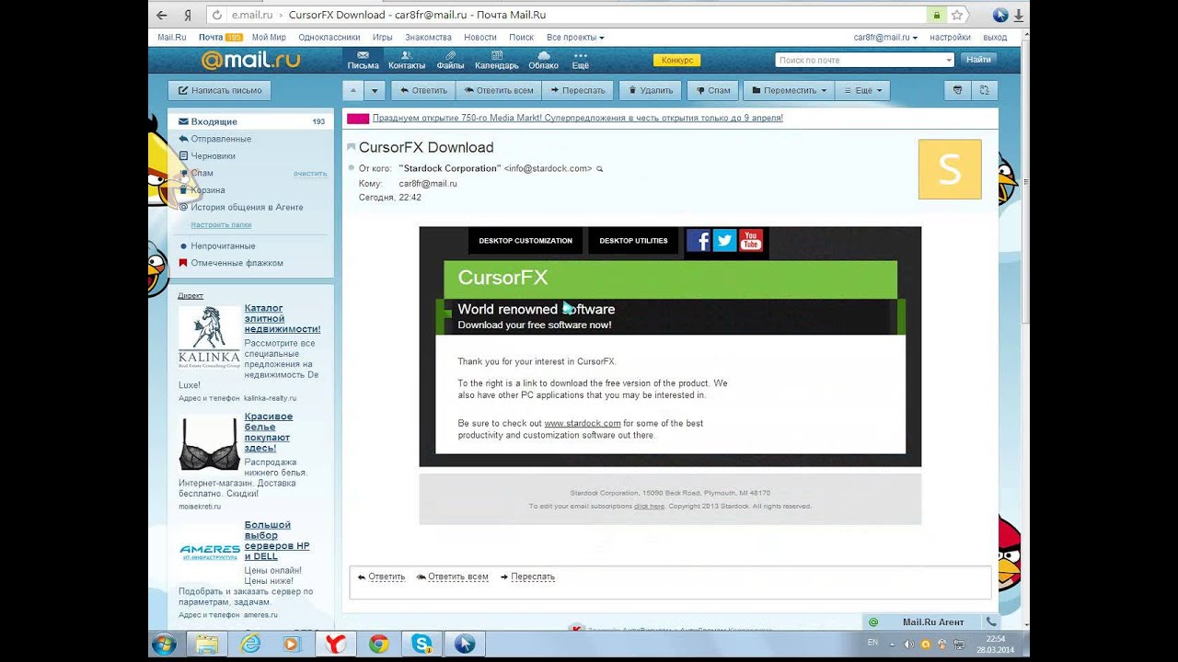Click the настройки link
Image resolution: width=1178 pixels, height=662 pixels.
point(950,38)
